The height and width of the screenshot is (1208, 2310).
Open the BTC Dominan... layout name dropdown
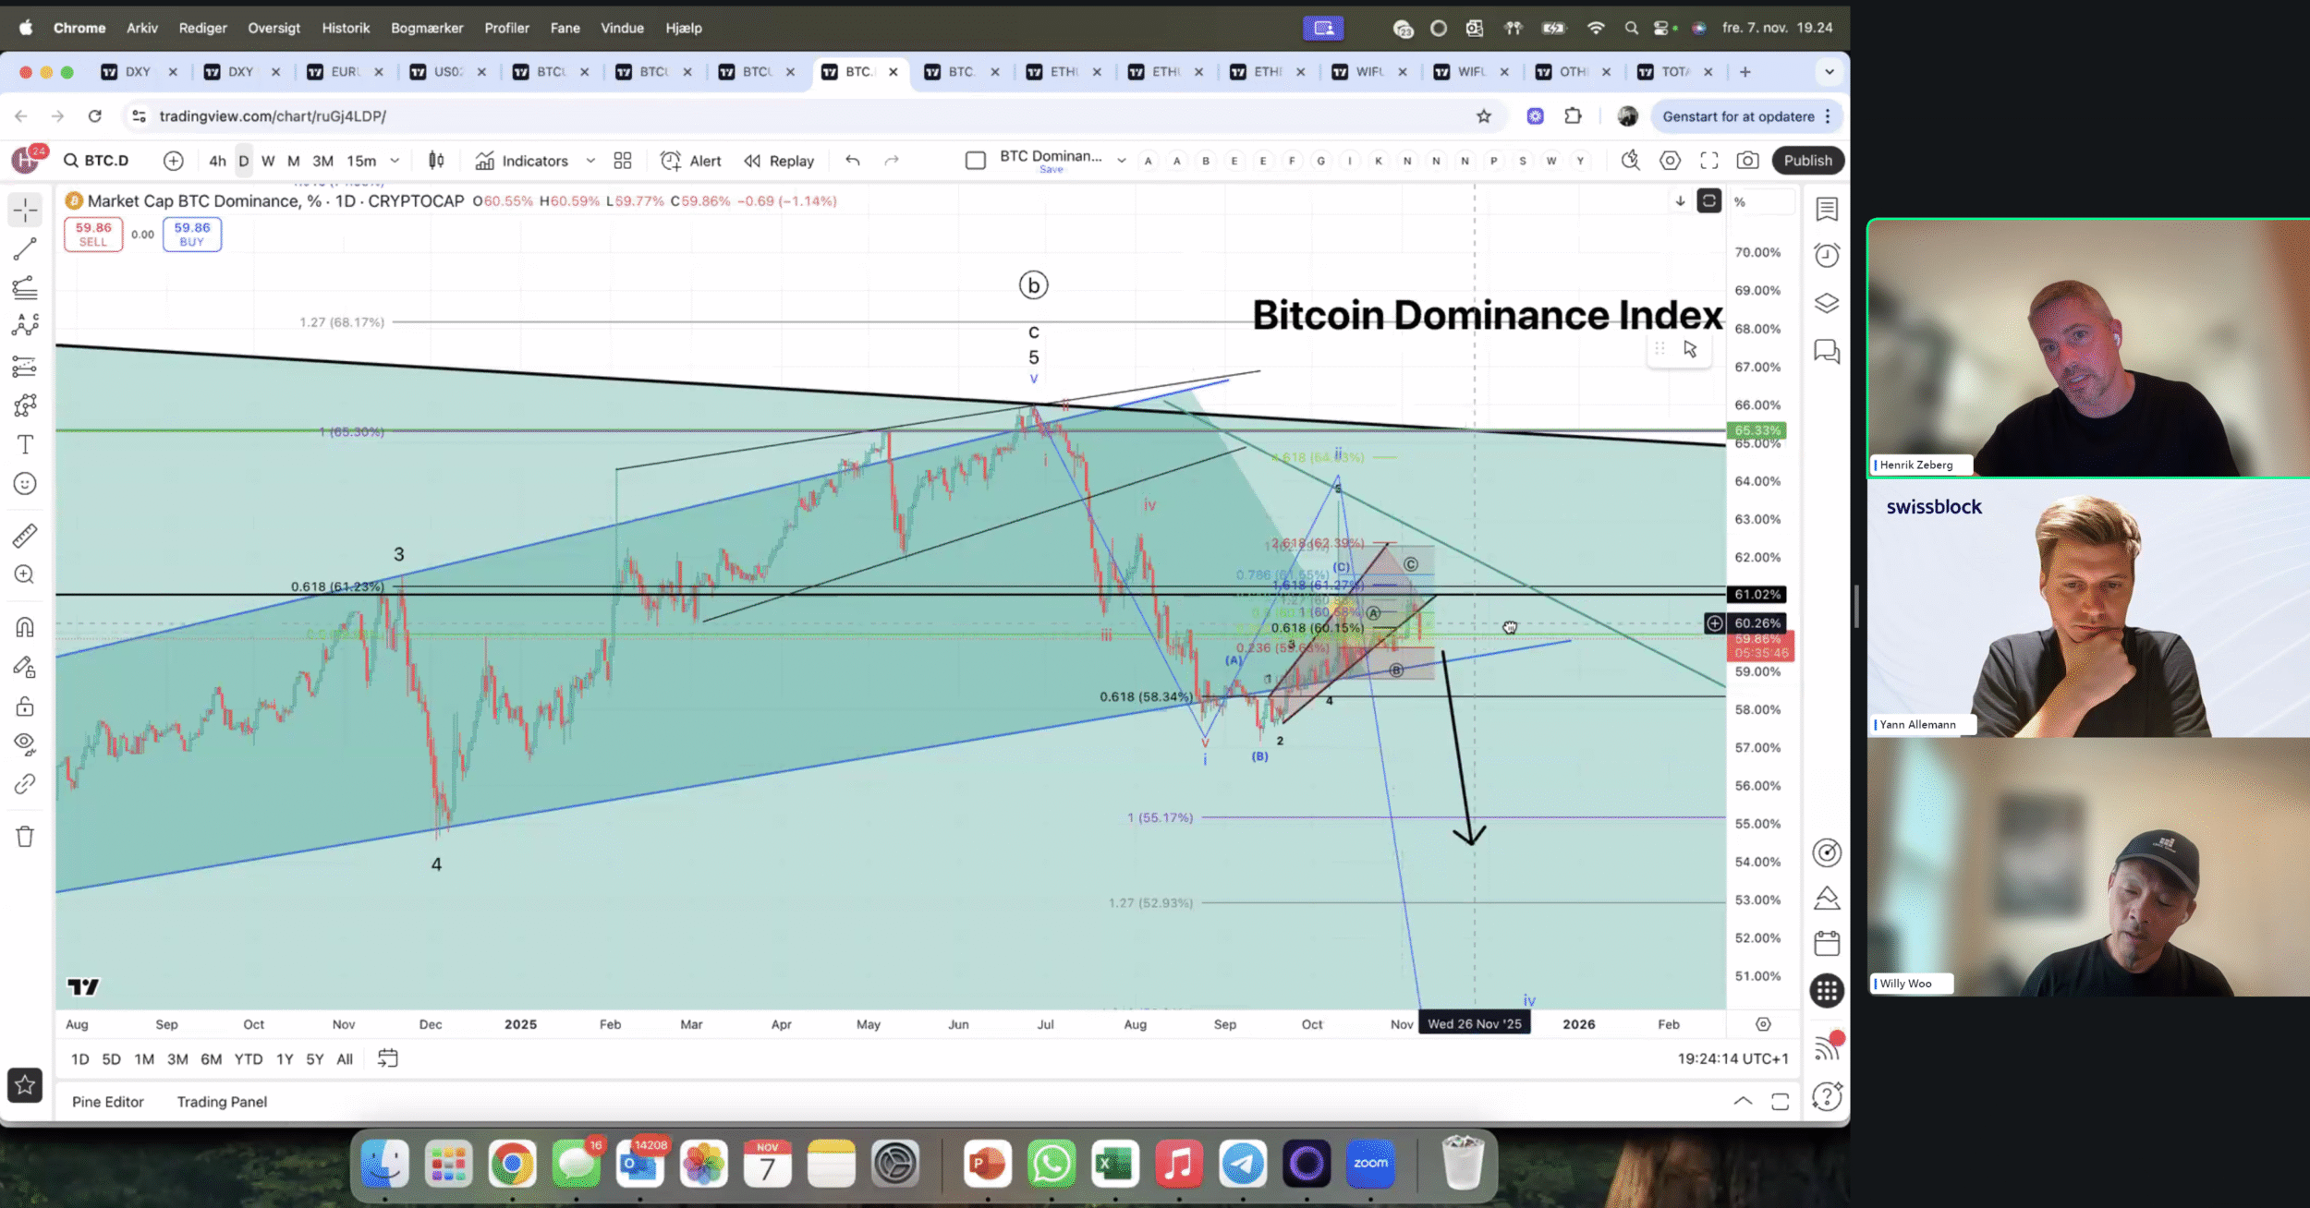tap(1121, 161)
